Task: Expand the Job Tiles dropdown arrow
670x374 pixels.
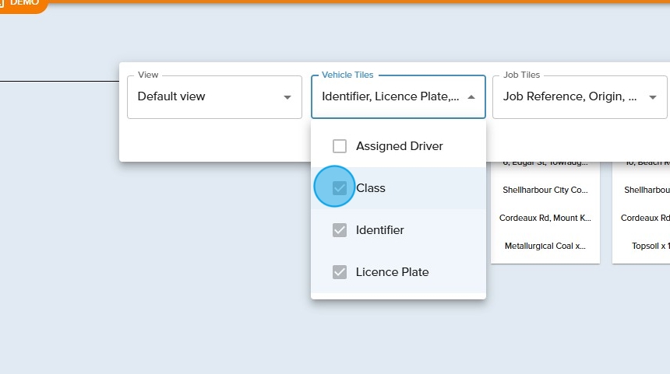Action: (653, 97)
